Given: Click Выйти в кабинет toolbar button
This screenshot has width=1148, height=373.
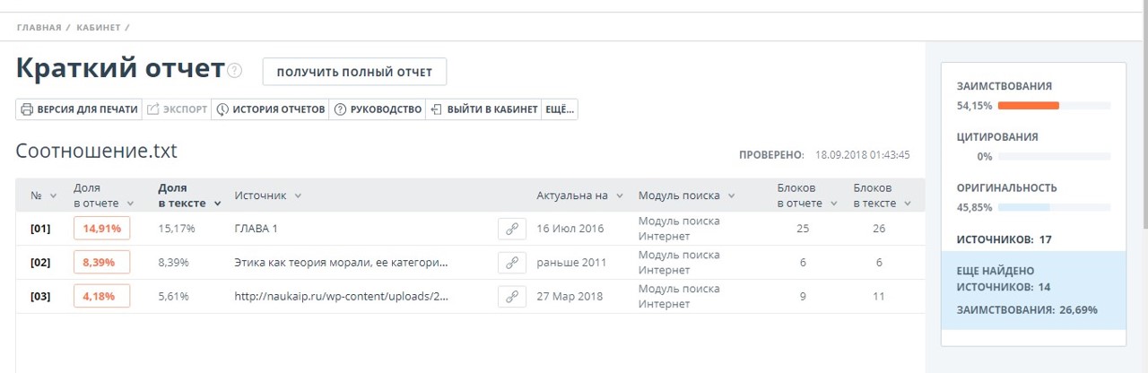Looking at the screenshot, I should [484, 109].
